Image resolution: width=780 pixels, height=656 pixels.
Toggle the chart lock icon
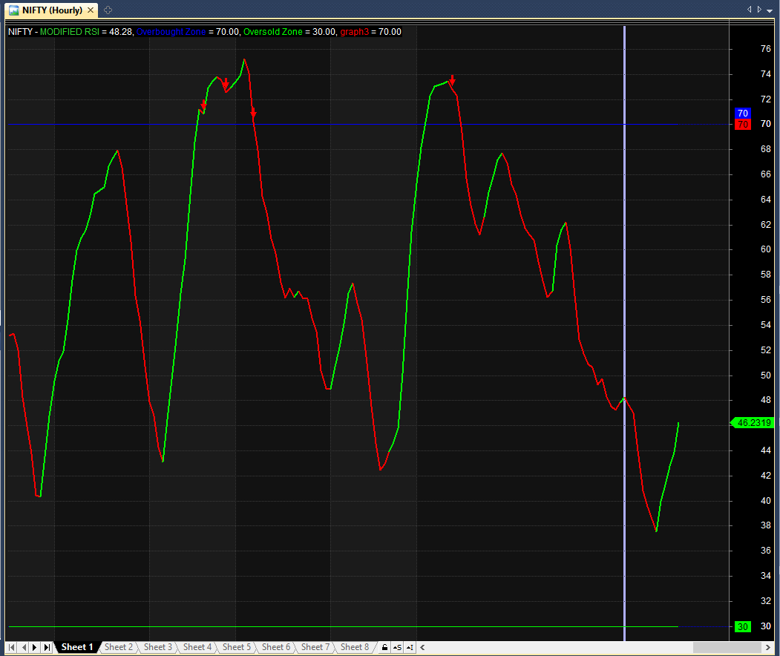click(384, 647)
